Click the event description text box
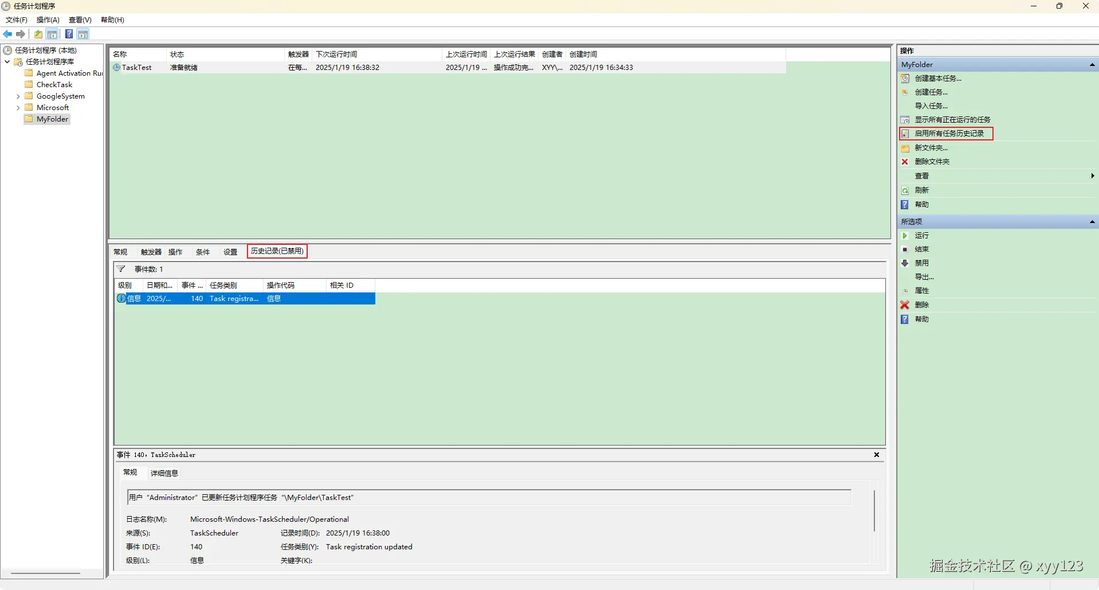 (489, 498)
